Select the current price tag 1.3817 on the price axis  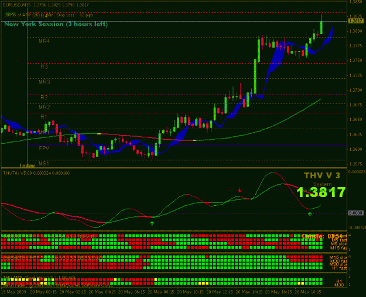click(355, 21)
